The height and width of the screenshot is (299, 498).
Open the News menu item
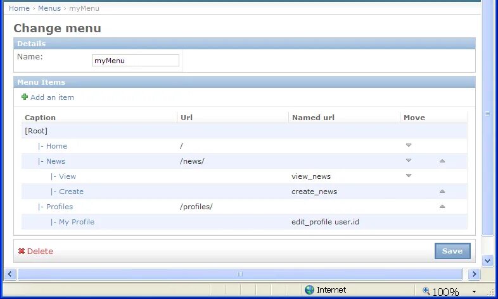click(56, 161)
